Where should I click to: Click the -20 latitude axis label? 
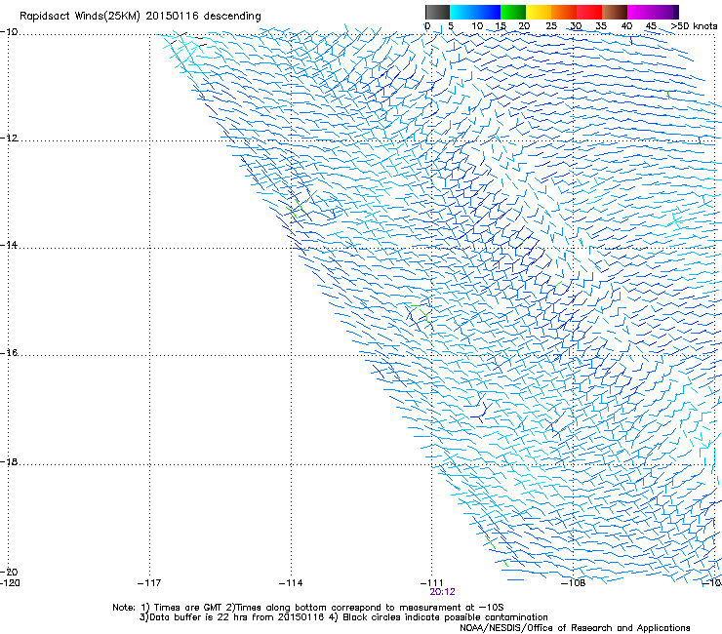click(x=9, y=572)
